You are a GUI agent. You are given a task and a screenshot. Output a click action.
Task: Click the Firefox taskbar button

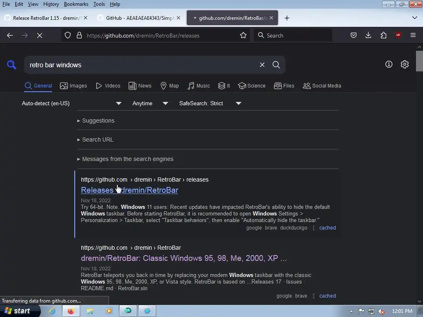pyautogui.click(x=71, y=311)
